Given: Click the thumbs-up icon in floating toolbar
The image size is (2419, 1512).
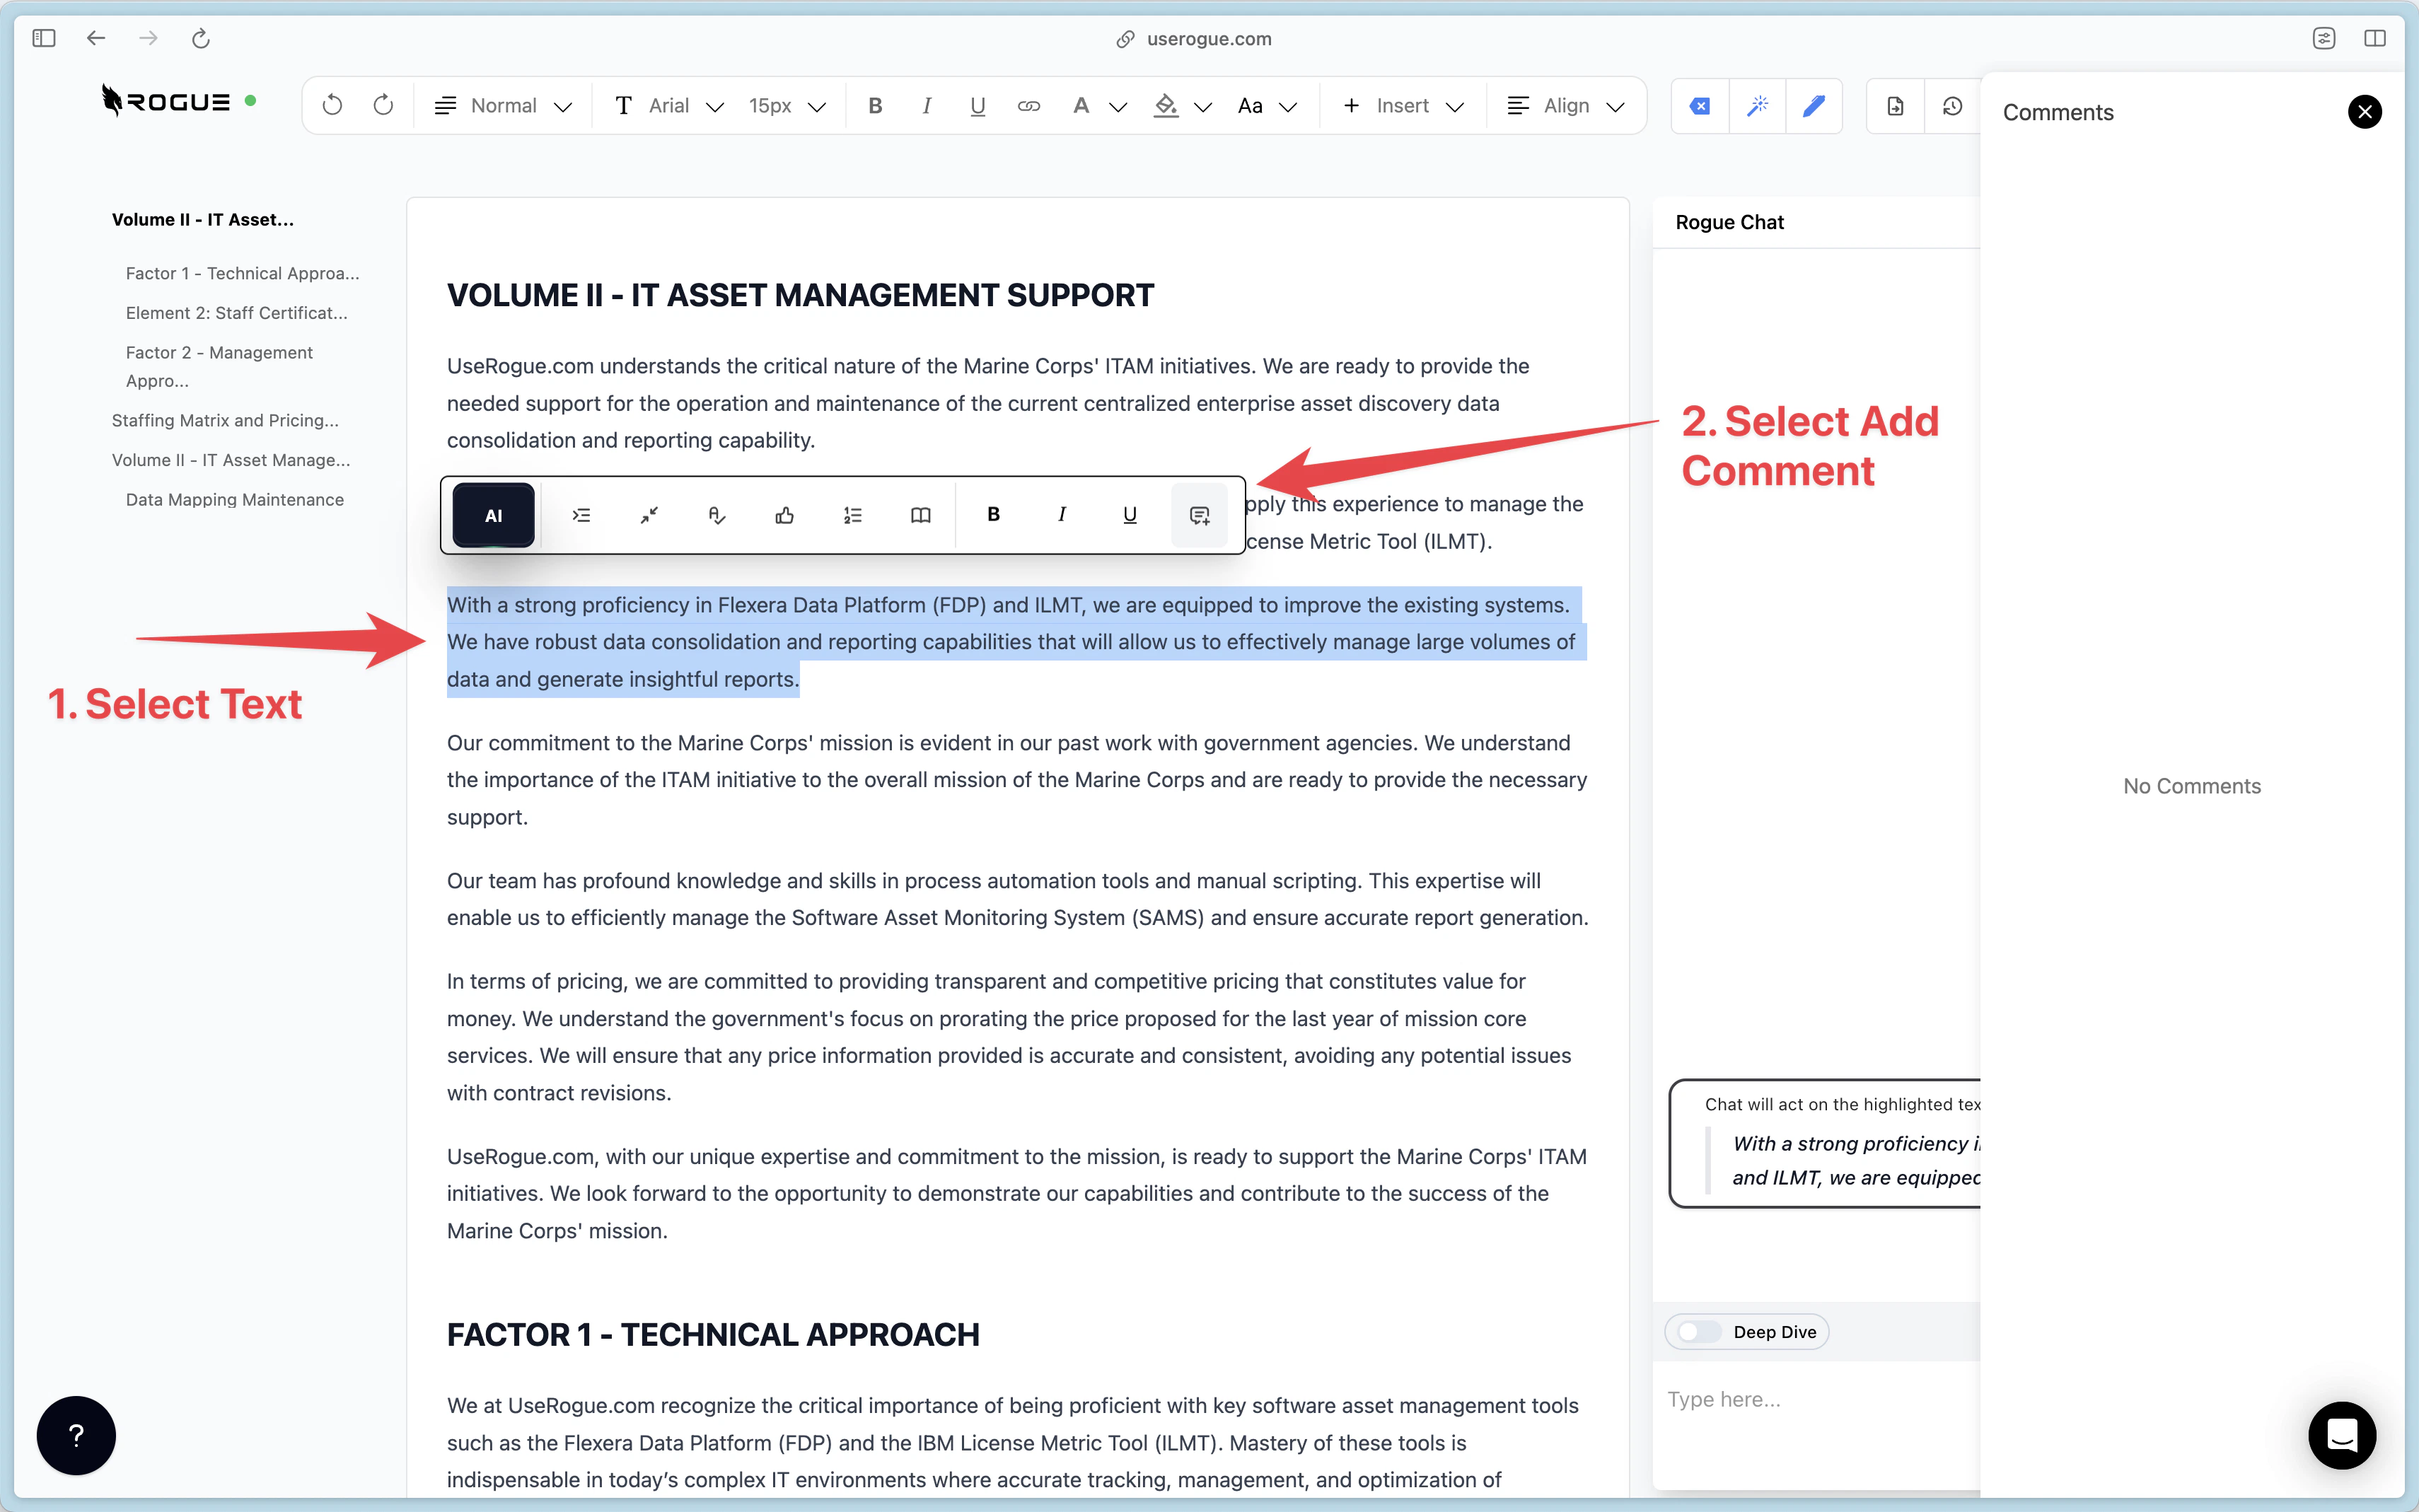Looking at the screenshot, I should [x=785, y=515].
